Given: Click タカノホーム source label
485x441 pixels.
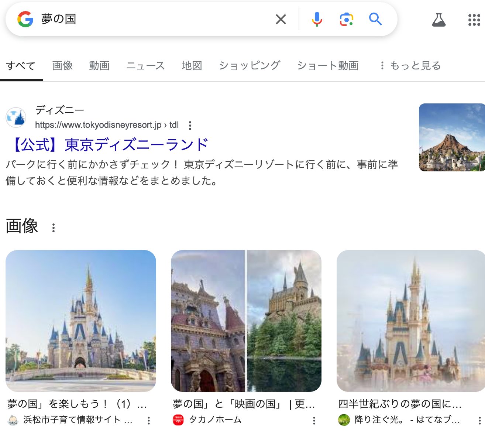Looking at the screenshot, I should pyautogui.click(x=215, y=420).
